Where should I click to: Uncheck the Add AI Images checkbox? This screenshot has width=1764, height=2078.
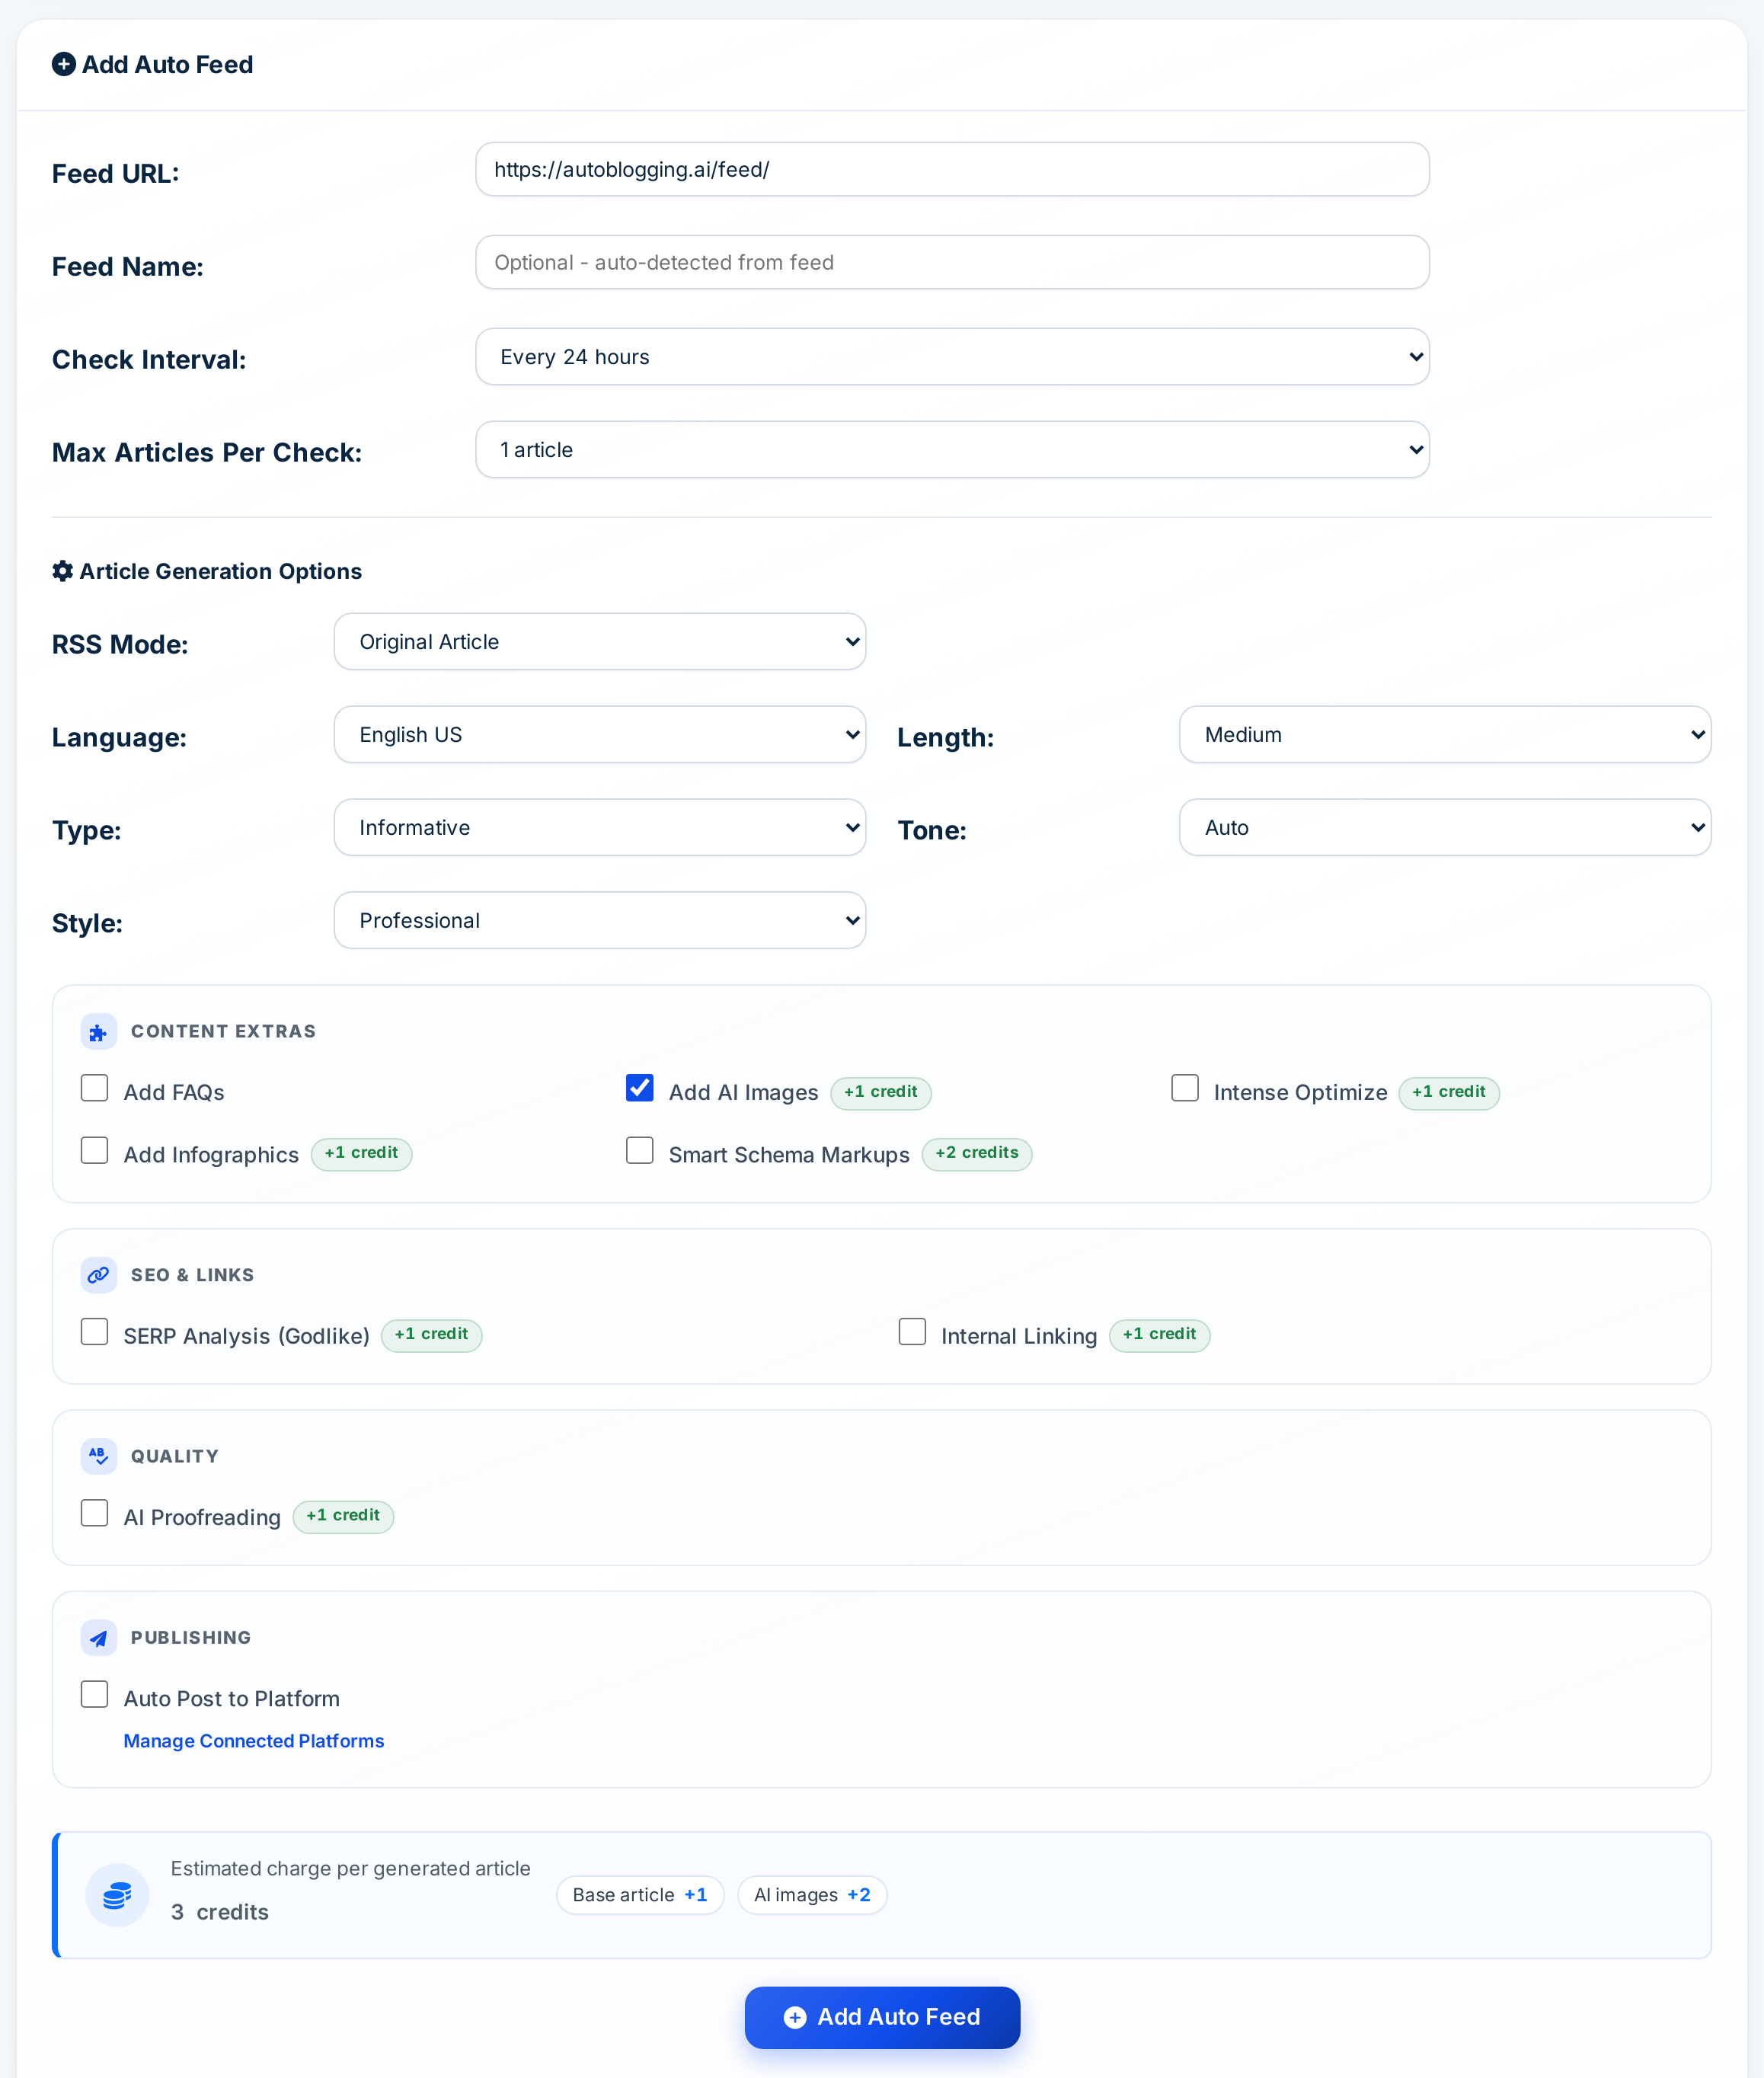tap(640, 1088)
